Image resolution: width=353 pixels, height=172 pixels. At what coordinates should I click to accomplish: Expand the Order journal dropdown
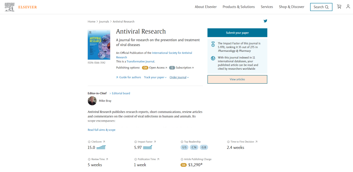pyautogui.click(x=179, y=77)
